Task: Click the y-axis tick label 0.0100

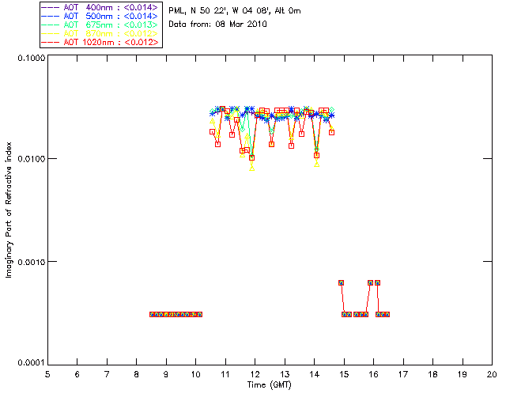Action: pos(32,159)
